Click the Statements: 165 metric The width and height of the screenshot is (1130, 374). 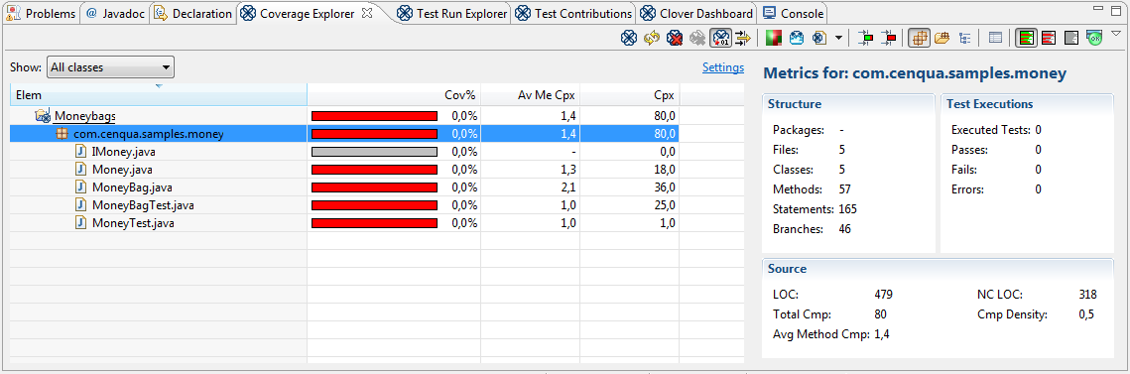[815, 209]
